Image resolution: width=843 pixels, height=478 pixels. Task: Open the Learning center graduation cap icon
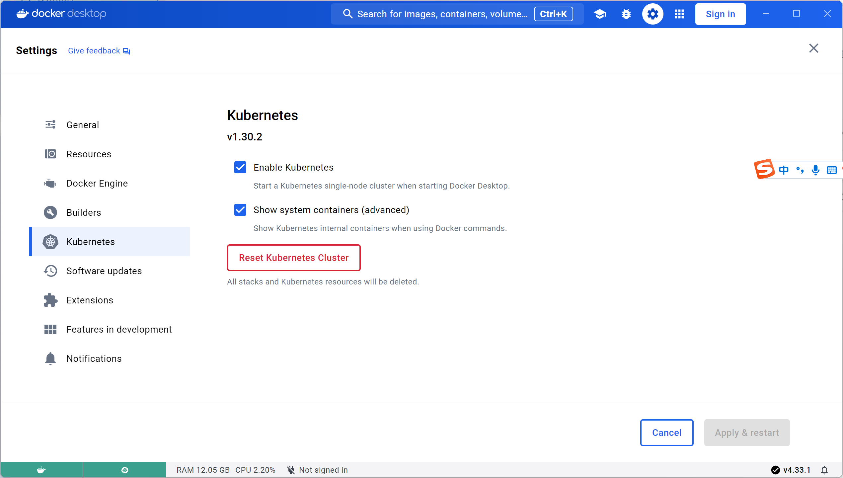tap(600, 14)
